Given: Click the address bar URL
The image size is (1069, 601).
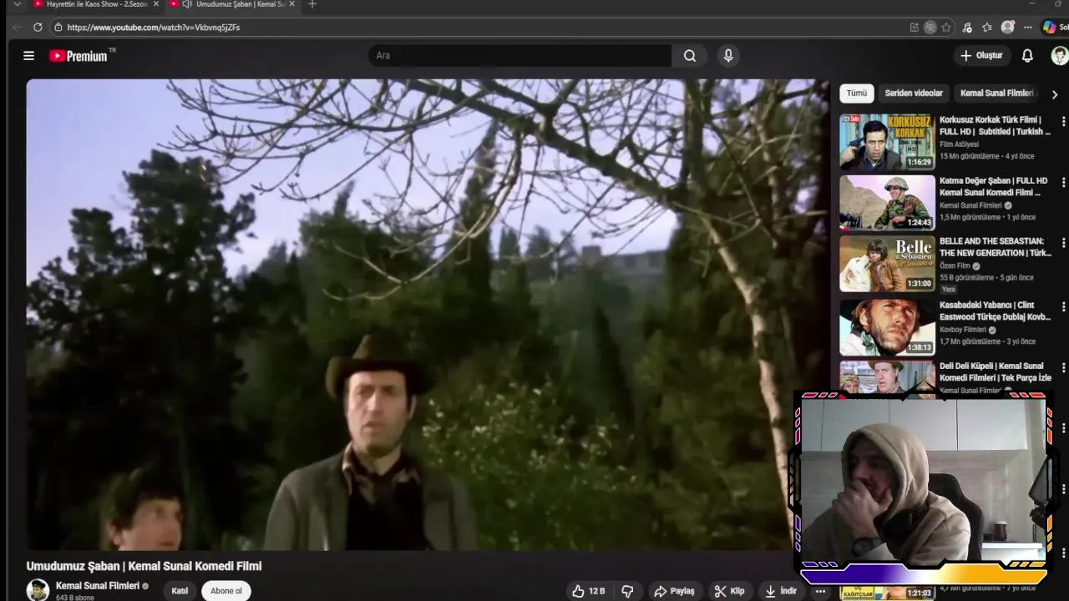Looking at the screenshot, I should point(154,28).
